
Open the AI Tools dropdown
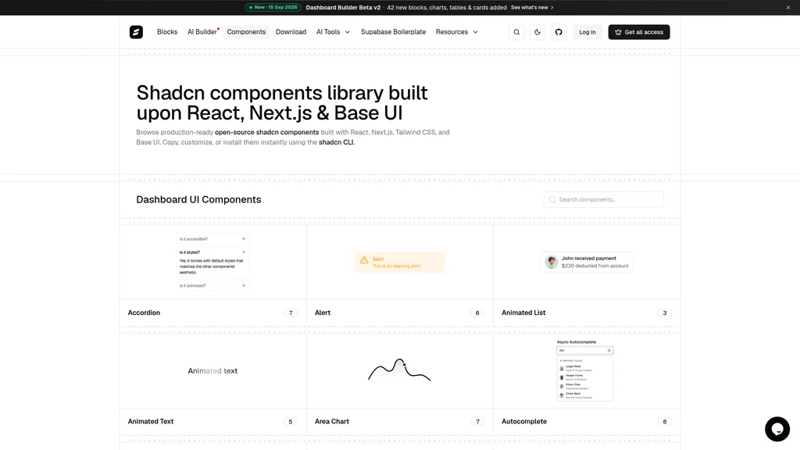pyautogui.click(x=333, y=32)
